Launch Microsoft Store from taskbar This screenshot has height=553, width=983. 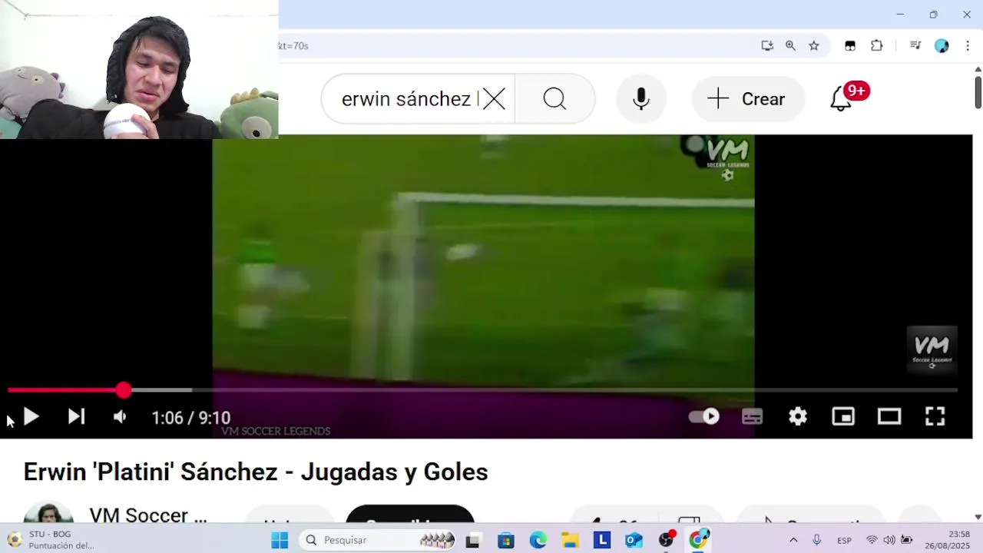point(505,541)
